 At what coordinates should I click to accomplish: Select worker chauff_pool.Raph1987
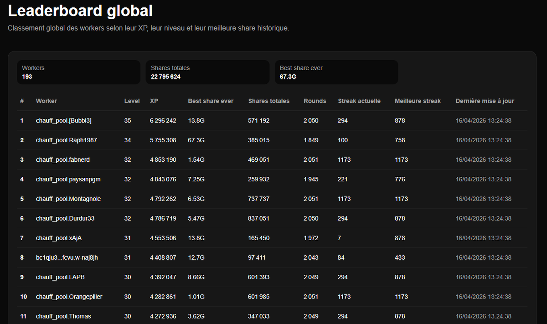pyautogui.click(x=67, y=140)
